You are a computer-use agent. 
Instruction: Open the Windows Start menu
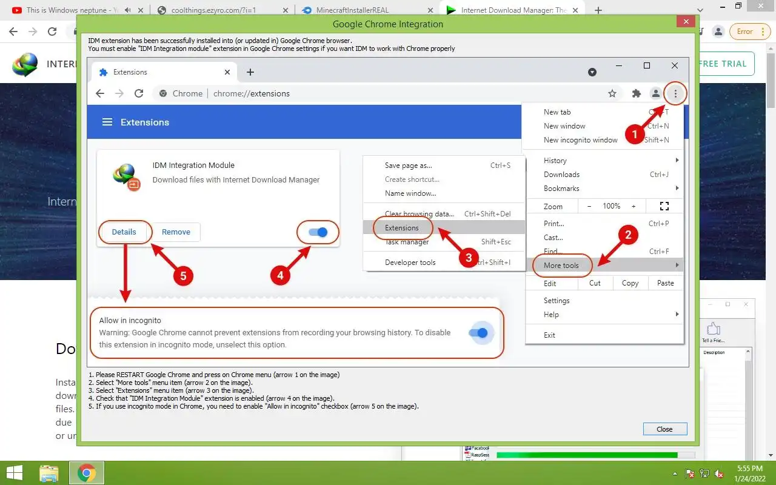(15, 473)
